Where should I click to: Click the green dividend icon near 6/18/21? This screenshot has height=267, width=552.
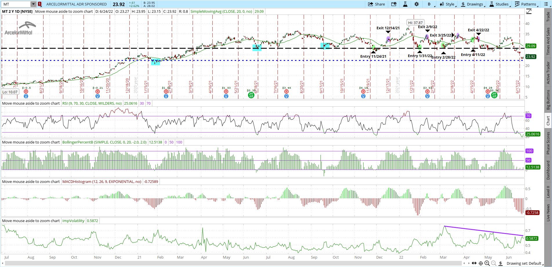(251, 95)
